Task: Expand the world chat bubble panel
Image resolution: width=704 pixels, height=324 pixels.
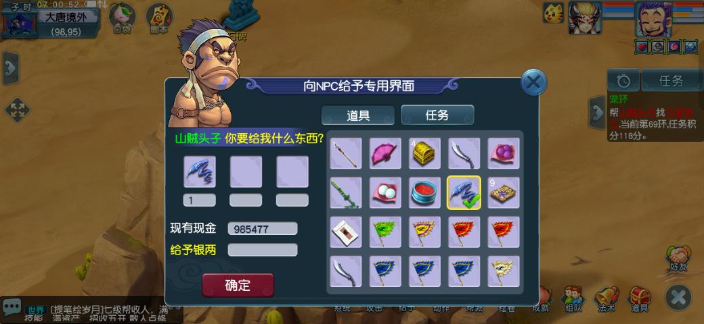Action: tap(11, 307)
